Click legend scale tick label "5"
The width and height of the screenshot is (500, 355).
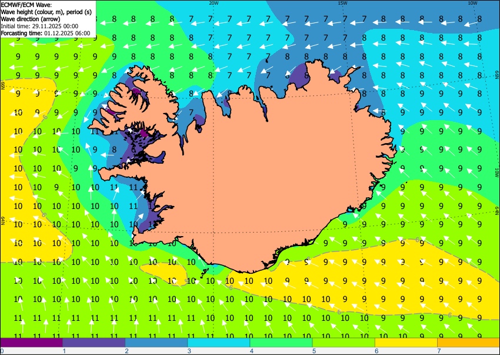pyautogui.click(x=314, y=351)
